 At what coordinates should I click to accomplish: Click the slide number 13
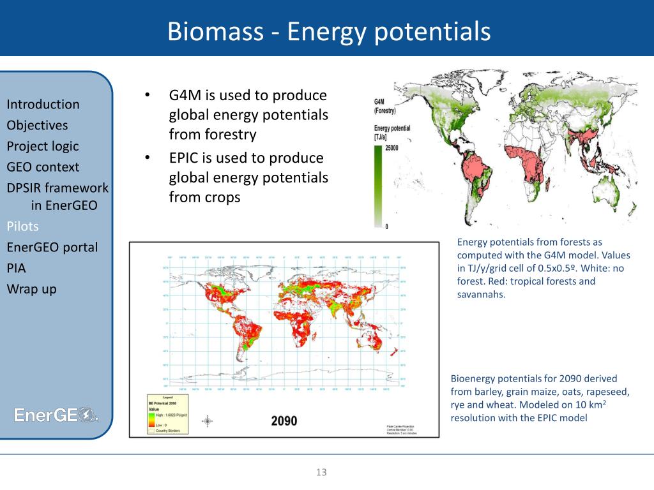pyautogui.click(x=321, y=472)
